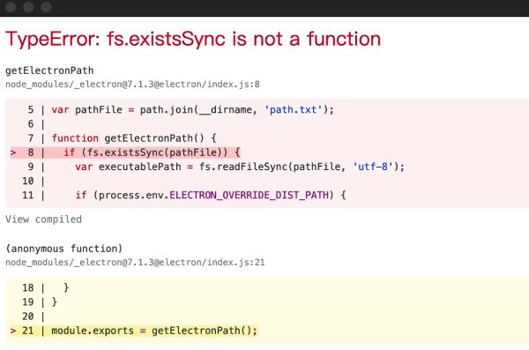Viewport: 529px width, 350px height.
Task: Click line 7 function getElectronPath declaration
Action: [x=134, y=138]
